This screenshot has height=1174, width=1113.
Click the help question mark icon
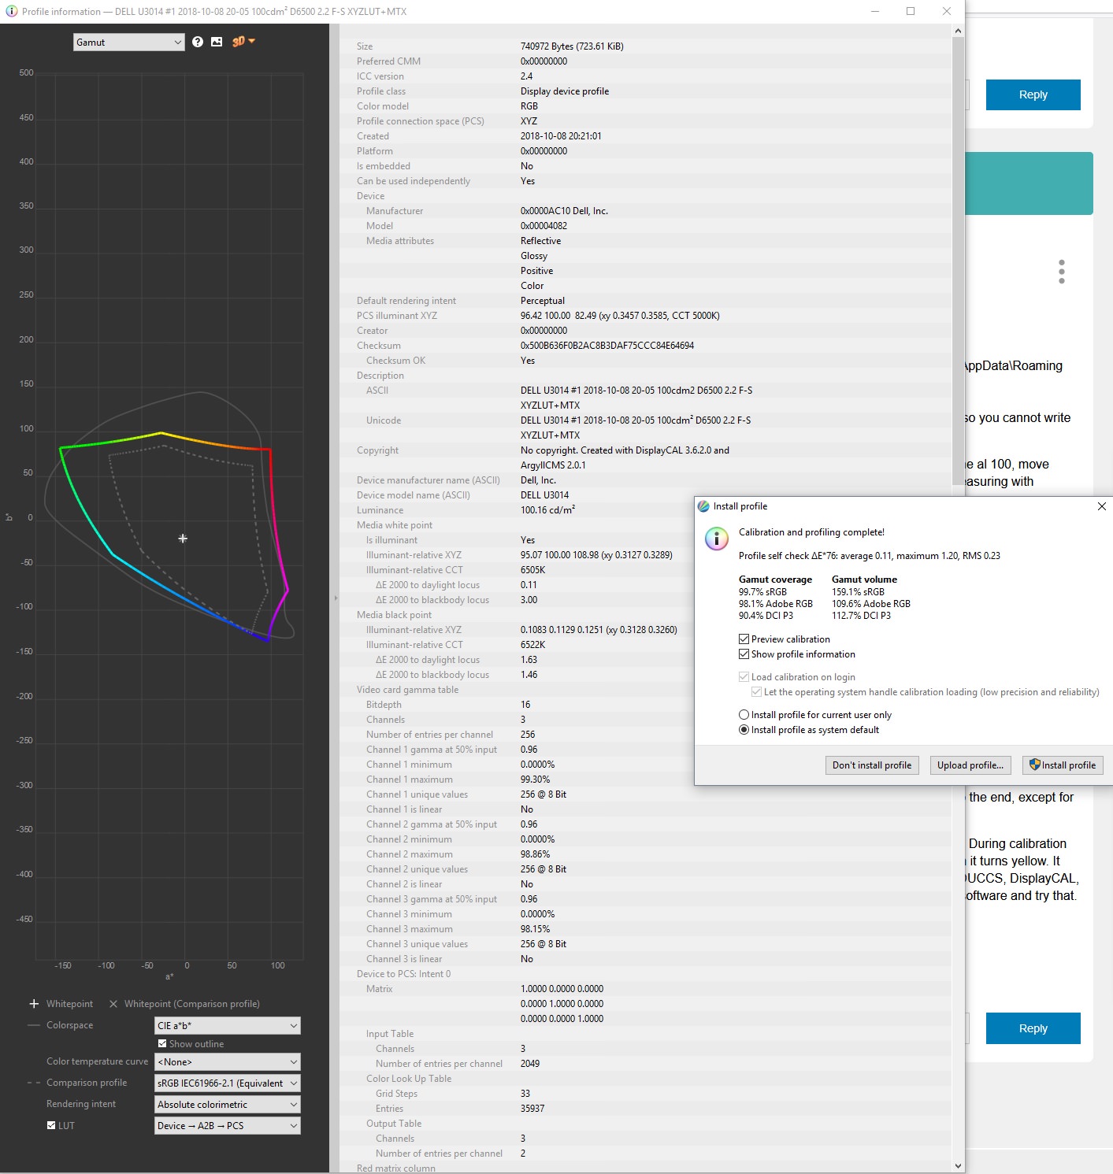coord(198,42)
